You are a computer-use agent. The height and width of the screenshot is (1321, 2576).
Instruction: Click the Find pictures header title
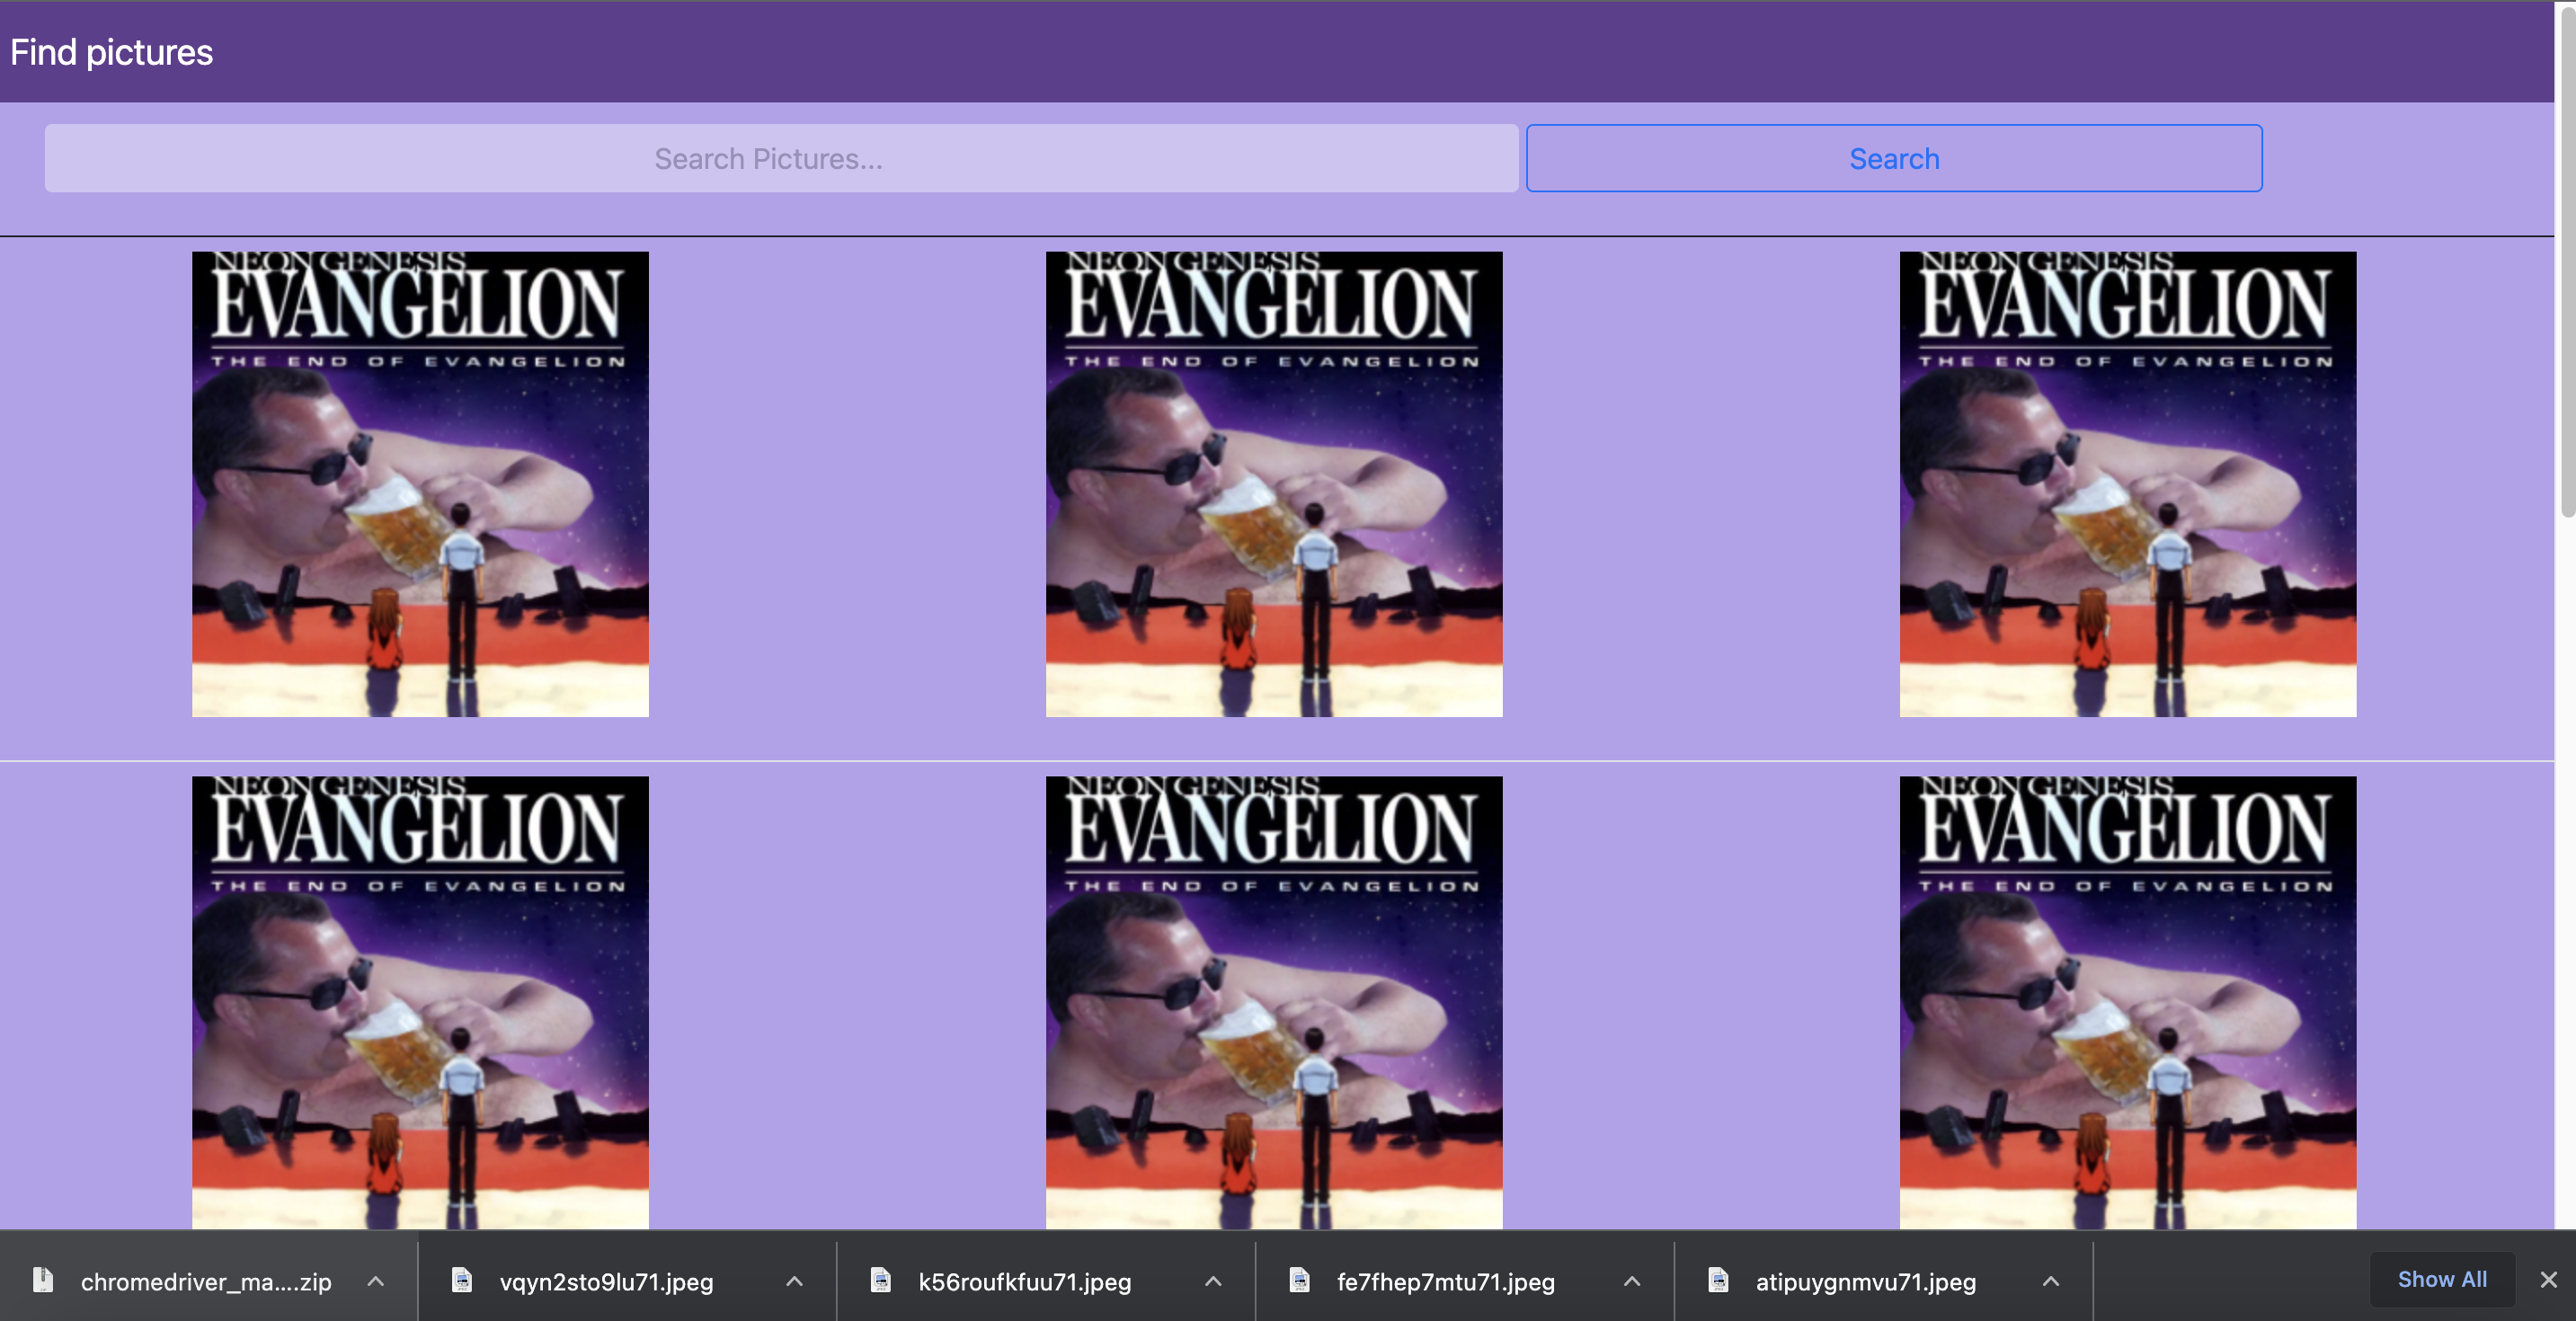[112, 52]
